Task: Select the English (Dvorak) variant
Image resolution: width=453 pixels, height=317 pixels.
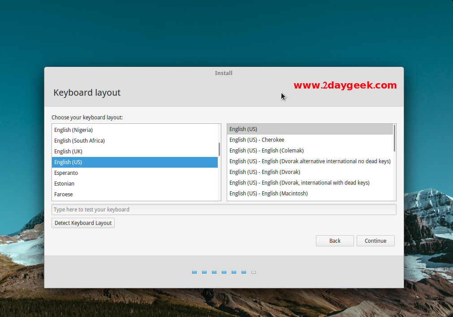Action: (x=264, y=172)
